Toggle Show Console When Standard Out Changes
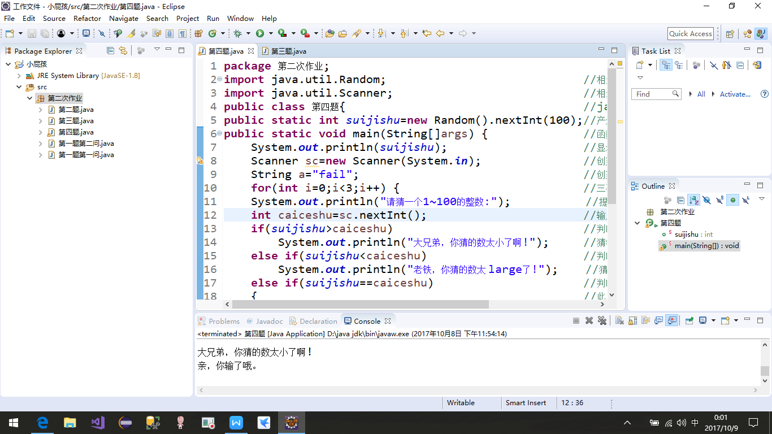Screen dimensions: 772x434 click(x=659, y=320)
